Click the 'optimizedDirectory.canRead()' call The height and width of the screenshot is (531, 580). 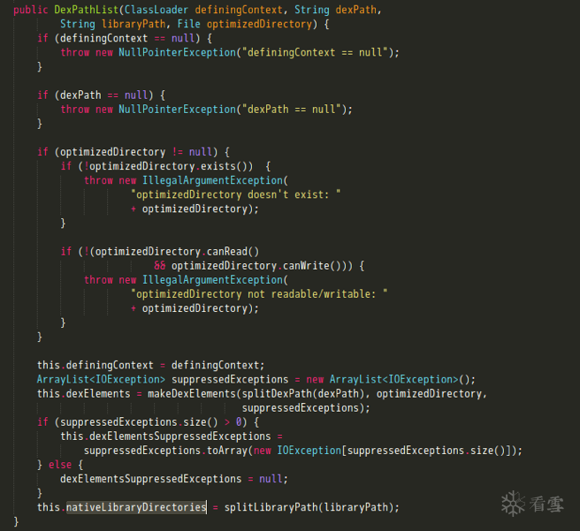pyautogui.click(x=177, y=252)
